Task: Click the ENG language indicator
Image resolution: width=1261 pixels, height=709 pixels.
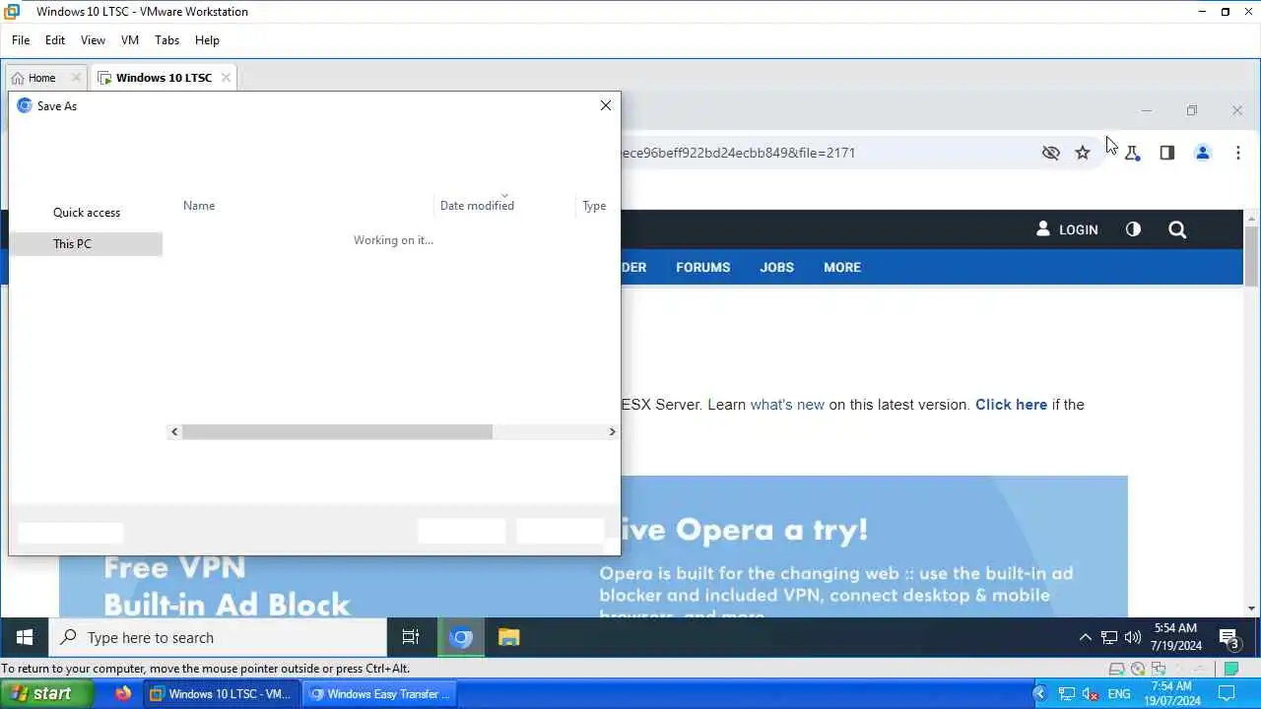Action: [x=1119, y=694]
